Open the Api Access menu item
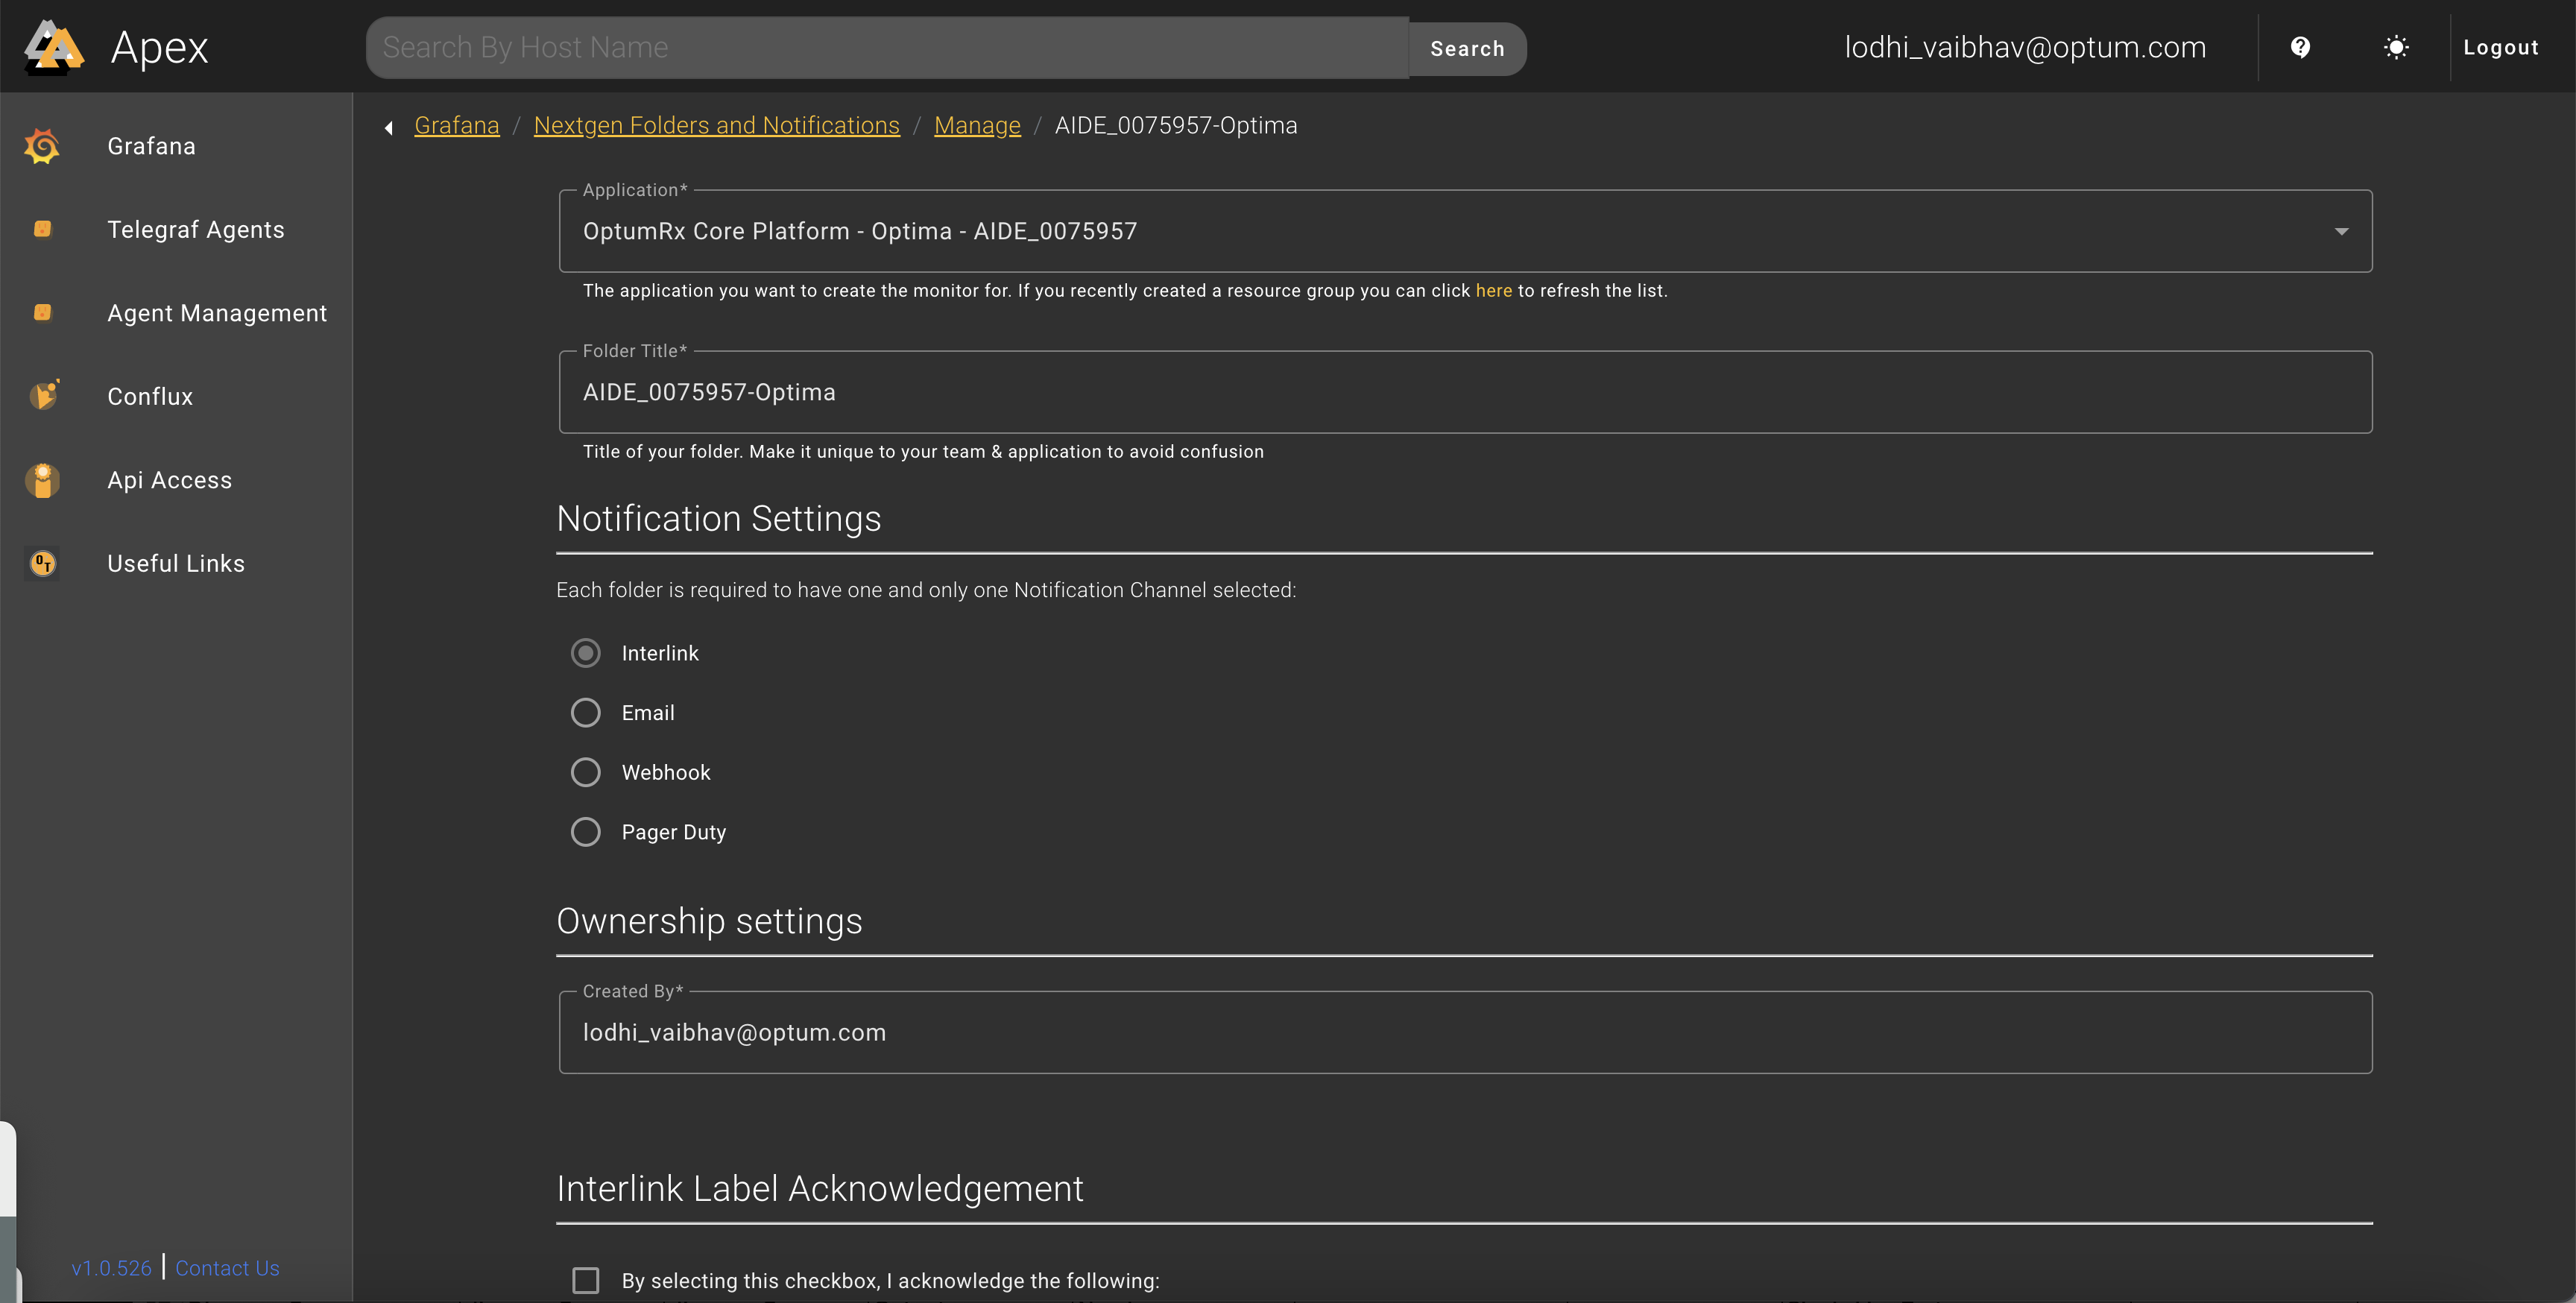 [x=176, y=480]
